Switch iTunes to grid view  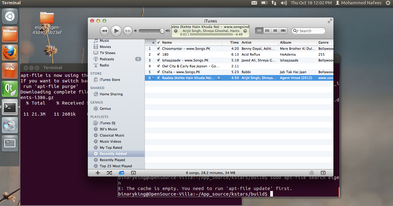coord(275,31)
